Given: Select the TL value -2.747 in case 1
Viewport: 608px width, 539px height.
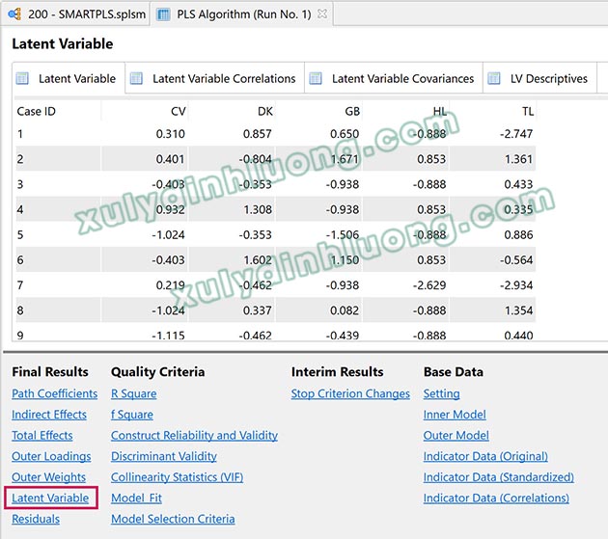Looking at the screenshot, I should 516,134.
